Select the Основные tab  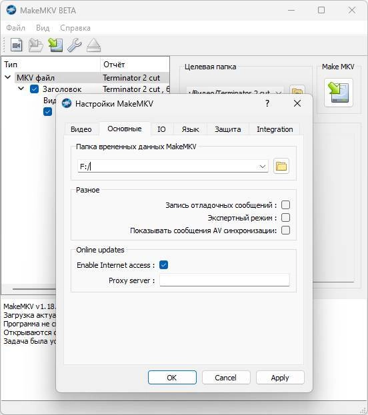[125, 129]
